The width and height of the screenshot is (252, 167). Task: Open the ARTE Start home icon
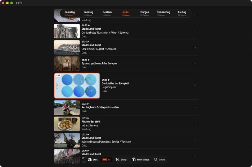[x=90, y=159]
